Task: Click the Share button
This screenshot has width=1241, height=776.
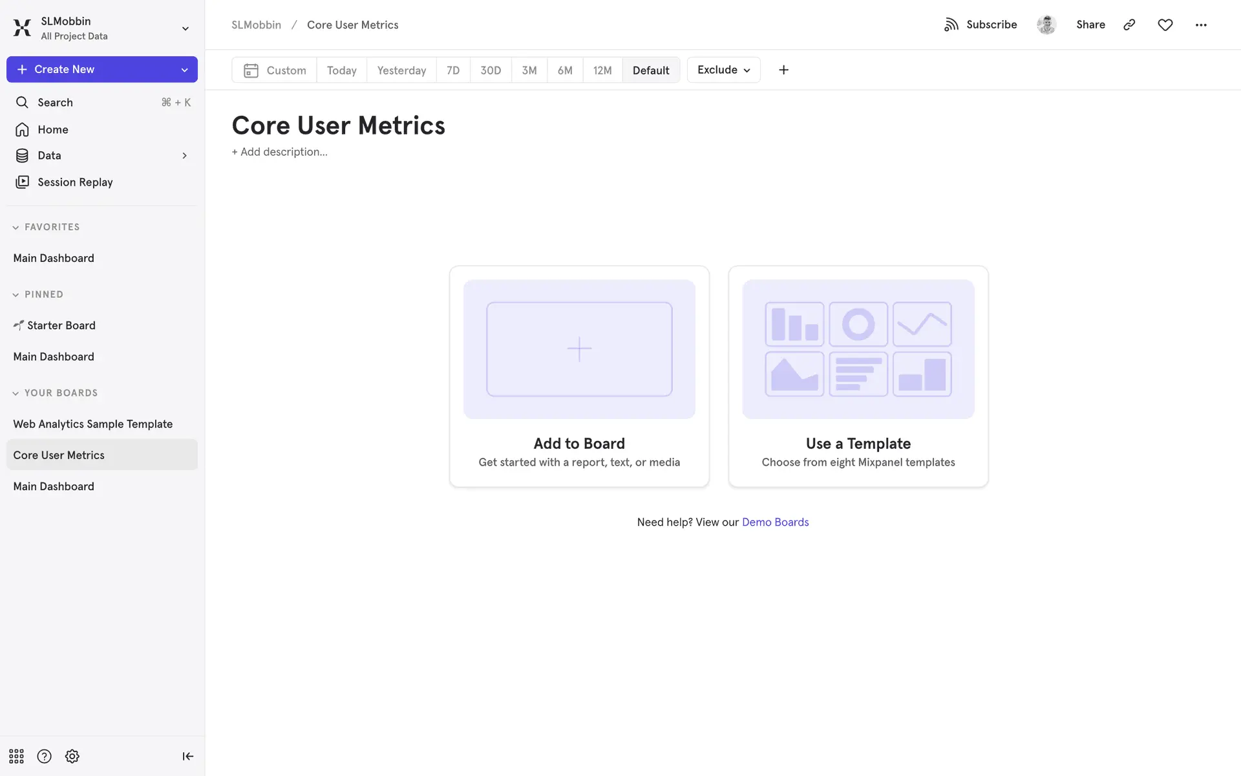Action: point(1090,25)
